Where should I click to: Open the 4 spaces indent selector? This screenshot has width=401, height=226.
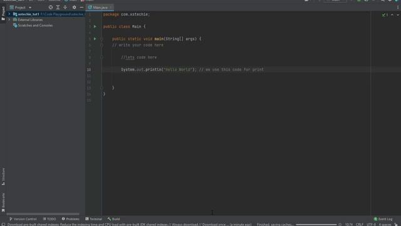385,224
